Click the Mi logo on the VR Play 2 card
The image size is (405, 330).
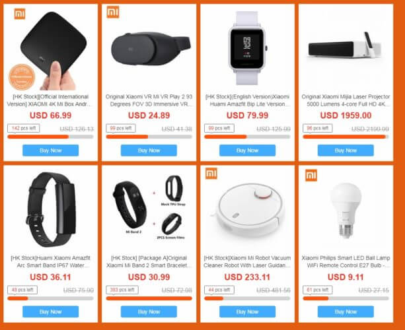(113, 12)
